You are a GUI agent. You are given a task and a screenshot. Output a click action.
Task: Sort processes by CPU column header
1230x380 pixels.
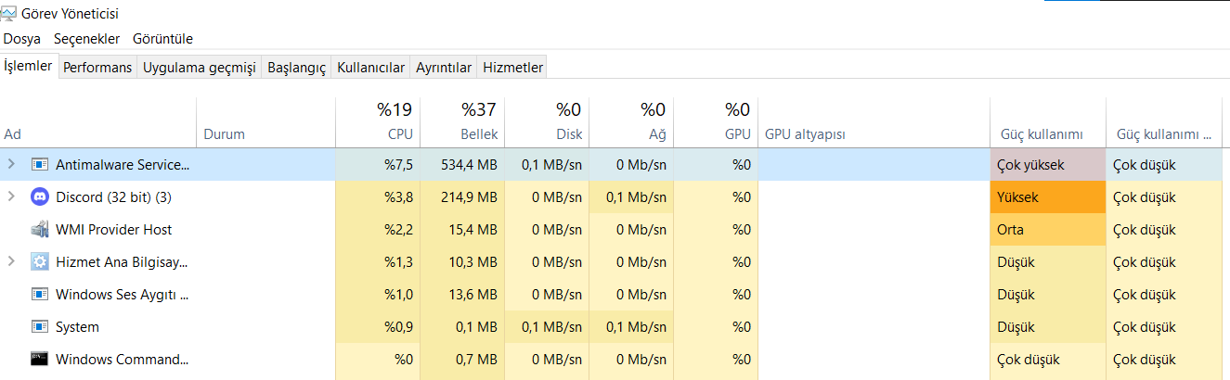click(399, 134)
